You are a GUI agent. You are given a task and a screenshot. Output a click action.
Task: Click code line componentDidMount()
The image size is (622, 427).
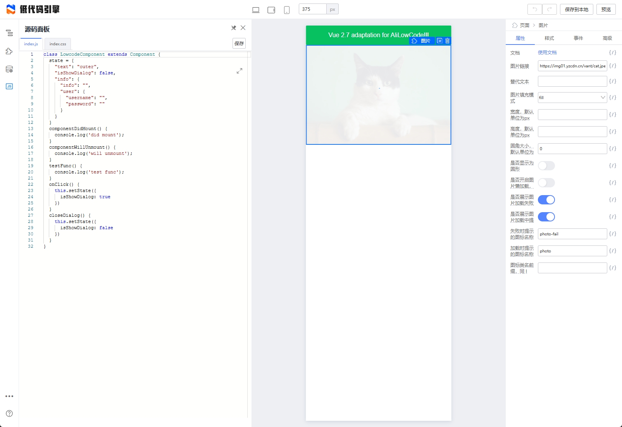click(x=78, y=129)
